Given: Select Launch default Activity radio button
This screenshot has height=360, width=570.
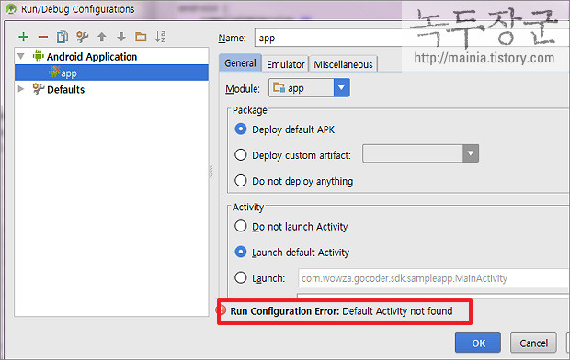Looking at the screenshot, I should click(241, 252).
